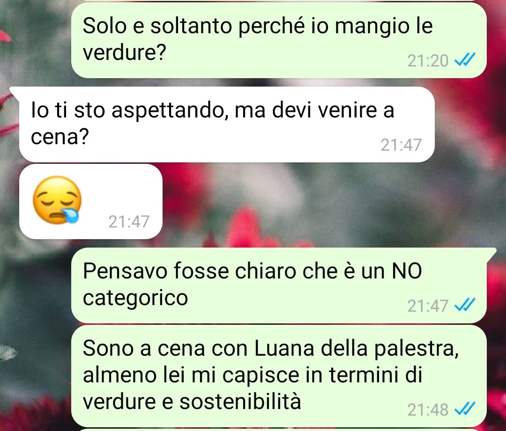
Task: Tap 21:20 timestamp on first message
Action: point(428,61)
